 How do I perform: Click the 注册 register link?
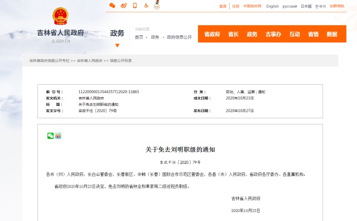point(235,6)
